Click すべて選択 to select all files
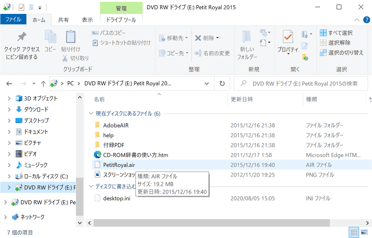Viewport: 372px width, 238px height. tap(339, 32)
